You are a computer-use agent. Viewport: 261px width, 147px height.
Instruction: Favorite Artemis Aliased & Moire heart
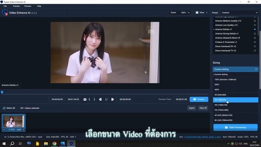[x=255, y=38]
